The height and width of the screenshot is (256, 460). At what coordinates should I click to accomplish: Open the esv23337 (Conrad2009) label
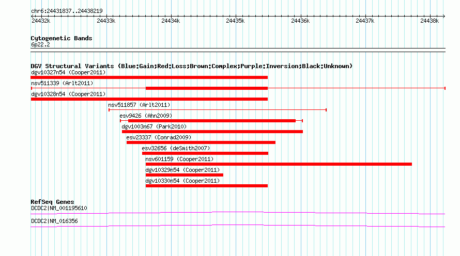tap(159, 137)
